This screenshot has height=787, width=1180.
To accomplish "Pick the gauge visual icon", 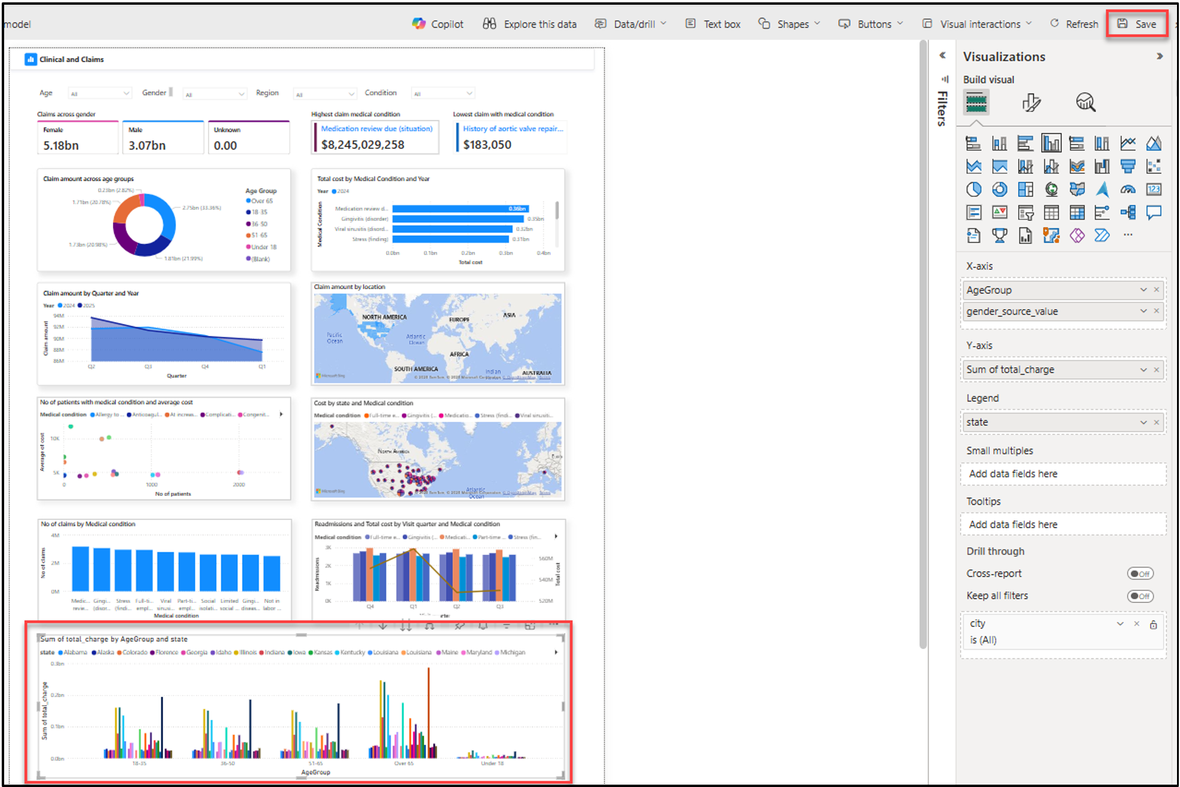I will [x=1128, y=189].
